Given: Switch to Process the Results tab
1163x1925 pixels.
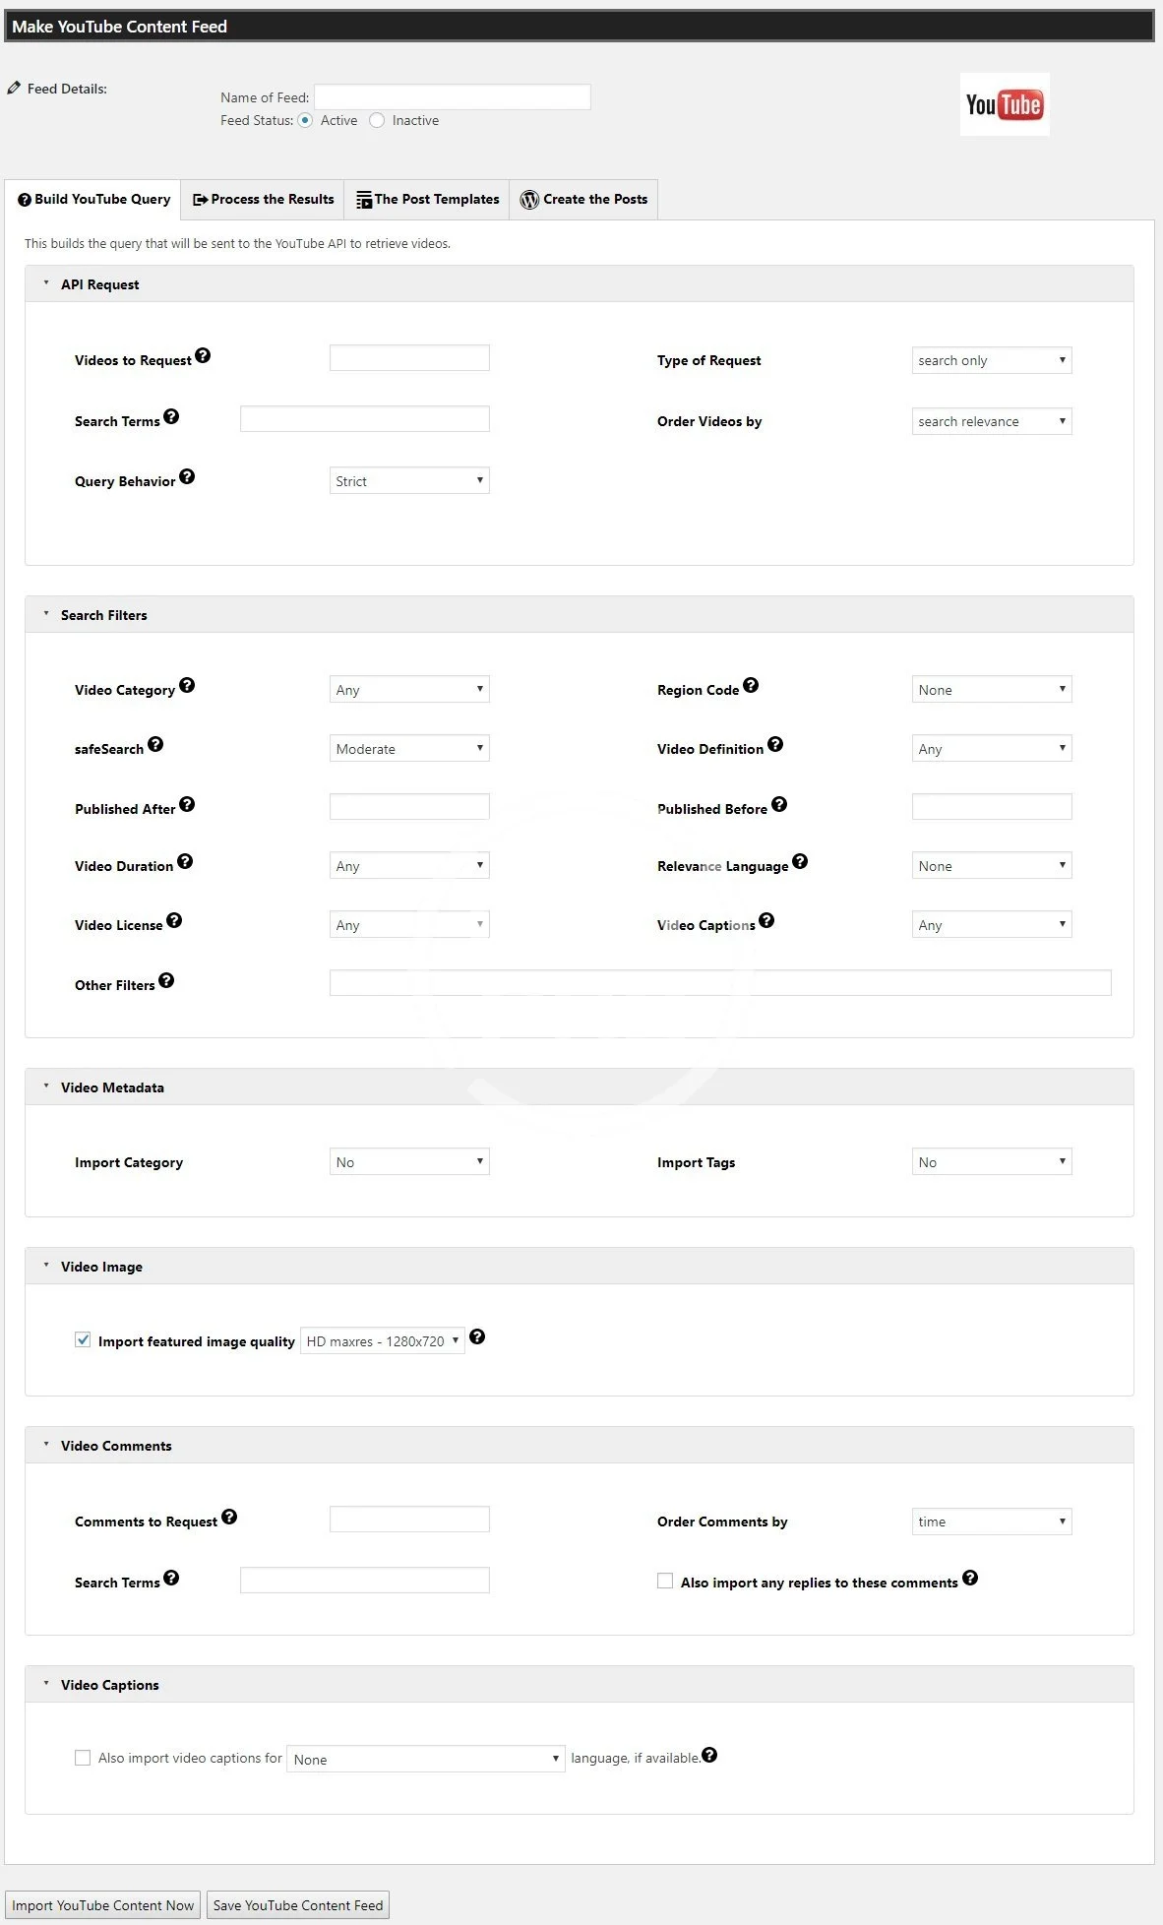Looking at the screenshot, I should pyautogui.click(x=263, y=200).
